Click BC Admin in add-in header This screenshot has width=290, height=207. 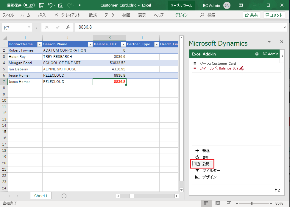(270, 54)
